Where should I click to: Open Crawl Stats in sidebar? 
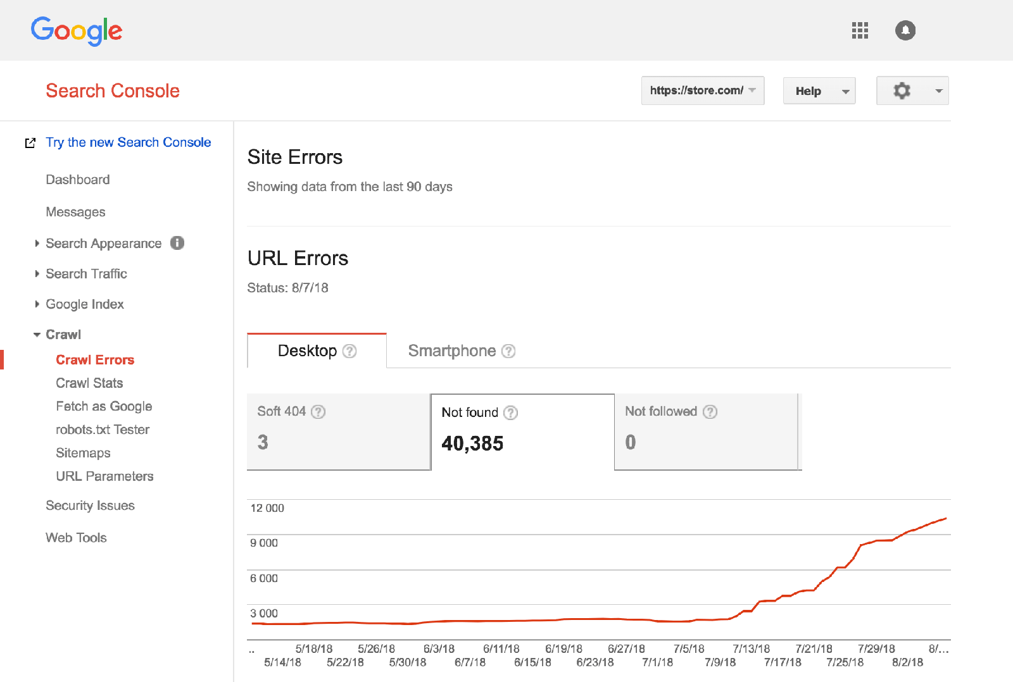89,383
